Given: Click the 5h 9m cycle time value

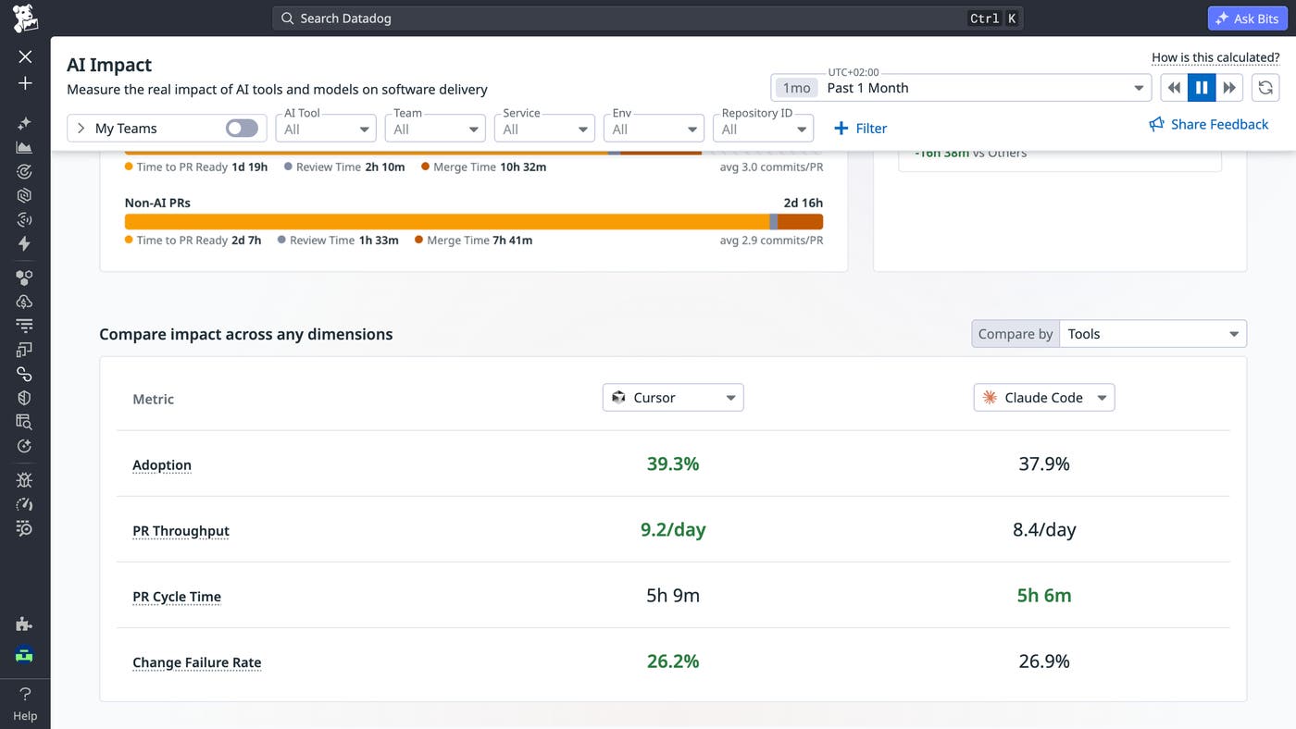Looking at the screenshot, I should tap(673, 595).
